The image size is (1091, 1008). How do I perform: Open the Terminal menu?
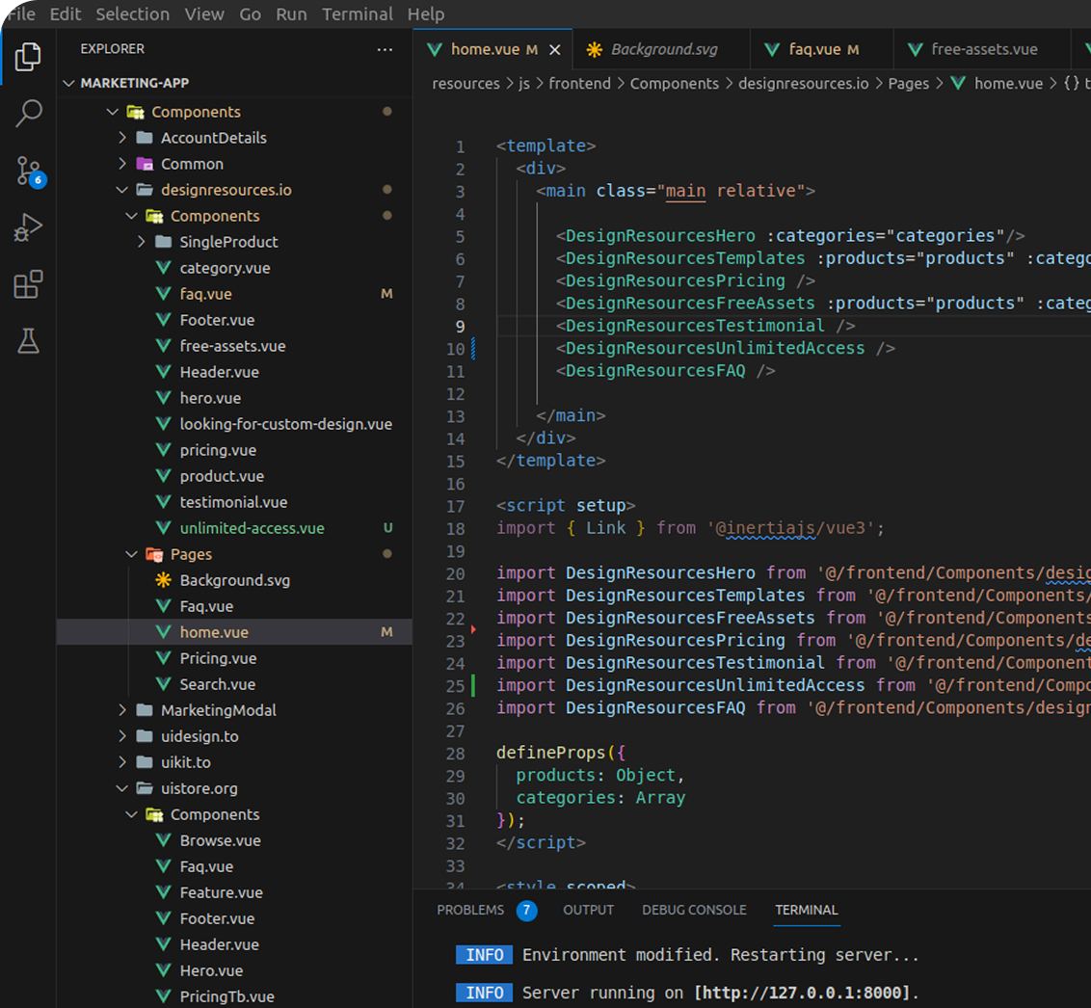pos(357,14)
